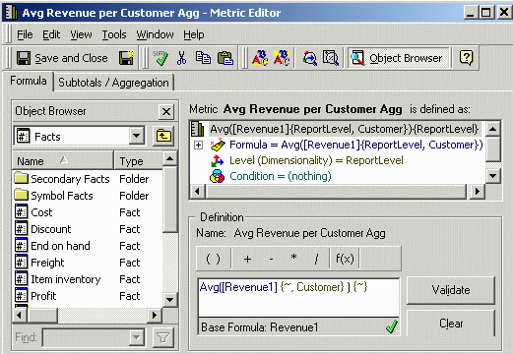
Task: Click the divide slash operator button
Action: (316, 259)
